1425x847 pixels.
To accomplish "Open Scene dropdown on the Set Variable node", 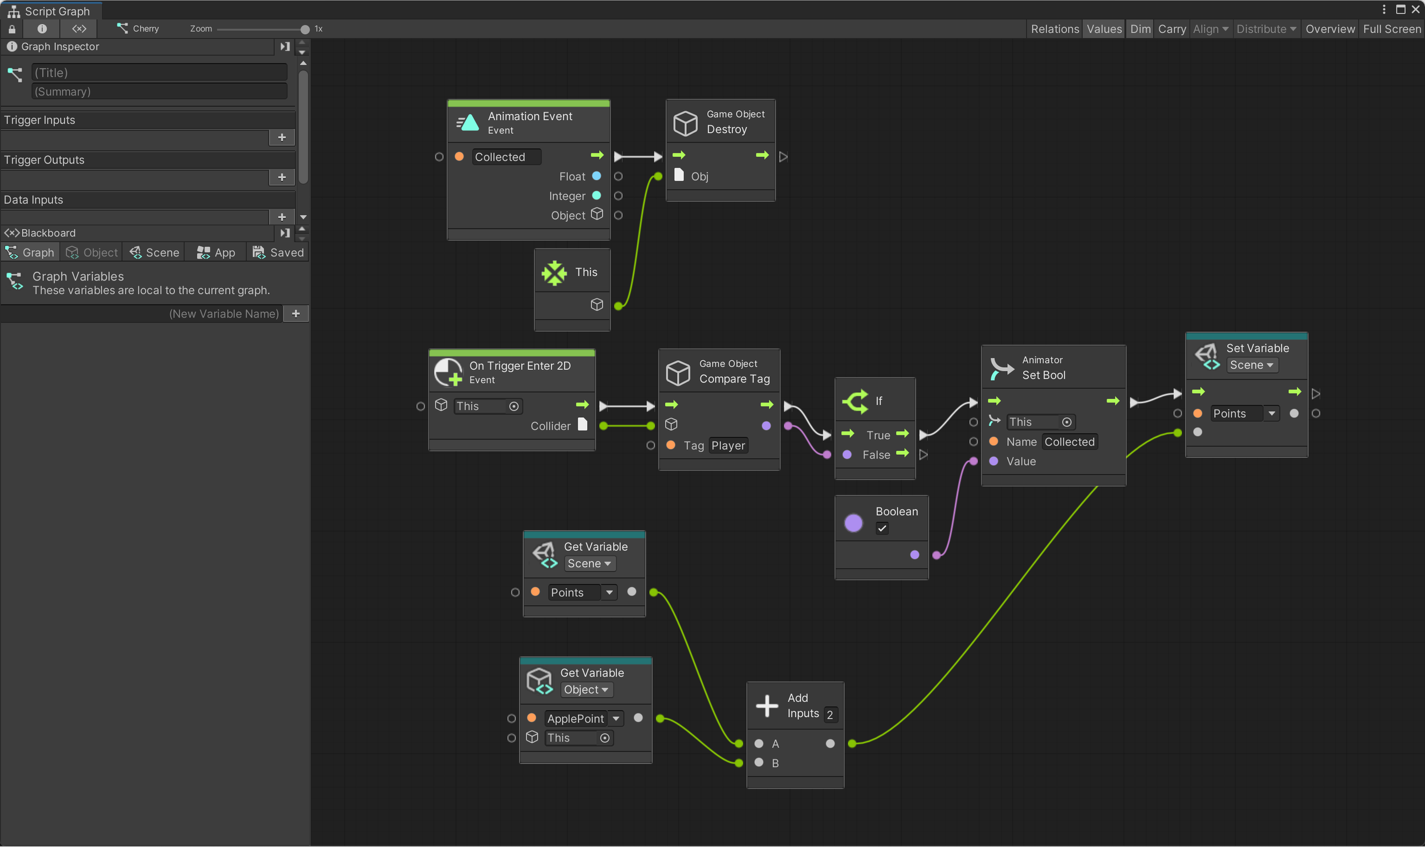I will click(x=1252, y=365).
